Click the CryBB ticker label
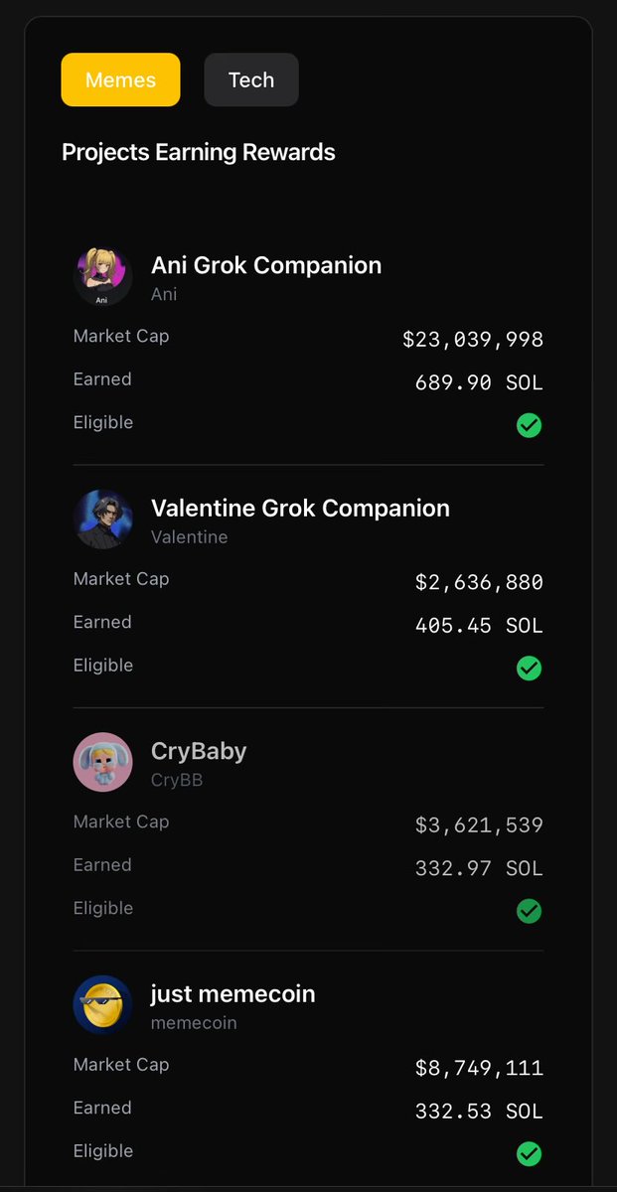The image size is (617, 1192). [177, 780]
